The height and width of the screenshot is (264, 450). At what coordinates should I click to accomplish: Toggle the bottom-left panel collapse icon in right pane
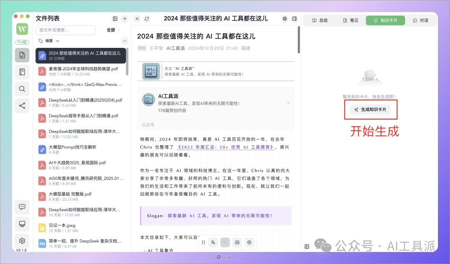pos(307,247)
